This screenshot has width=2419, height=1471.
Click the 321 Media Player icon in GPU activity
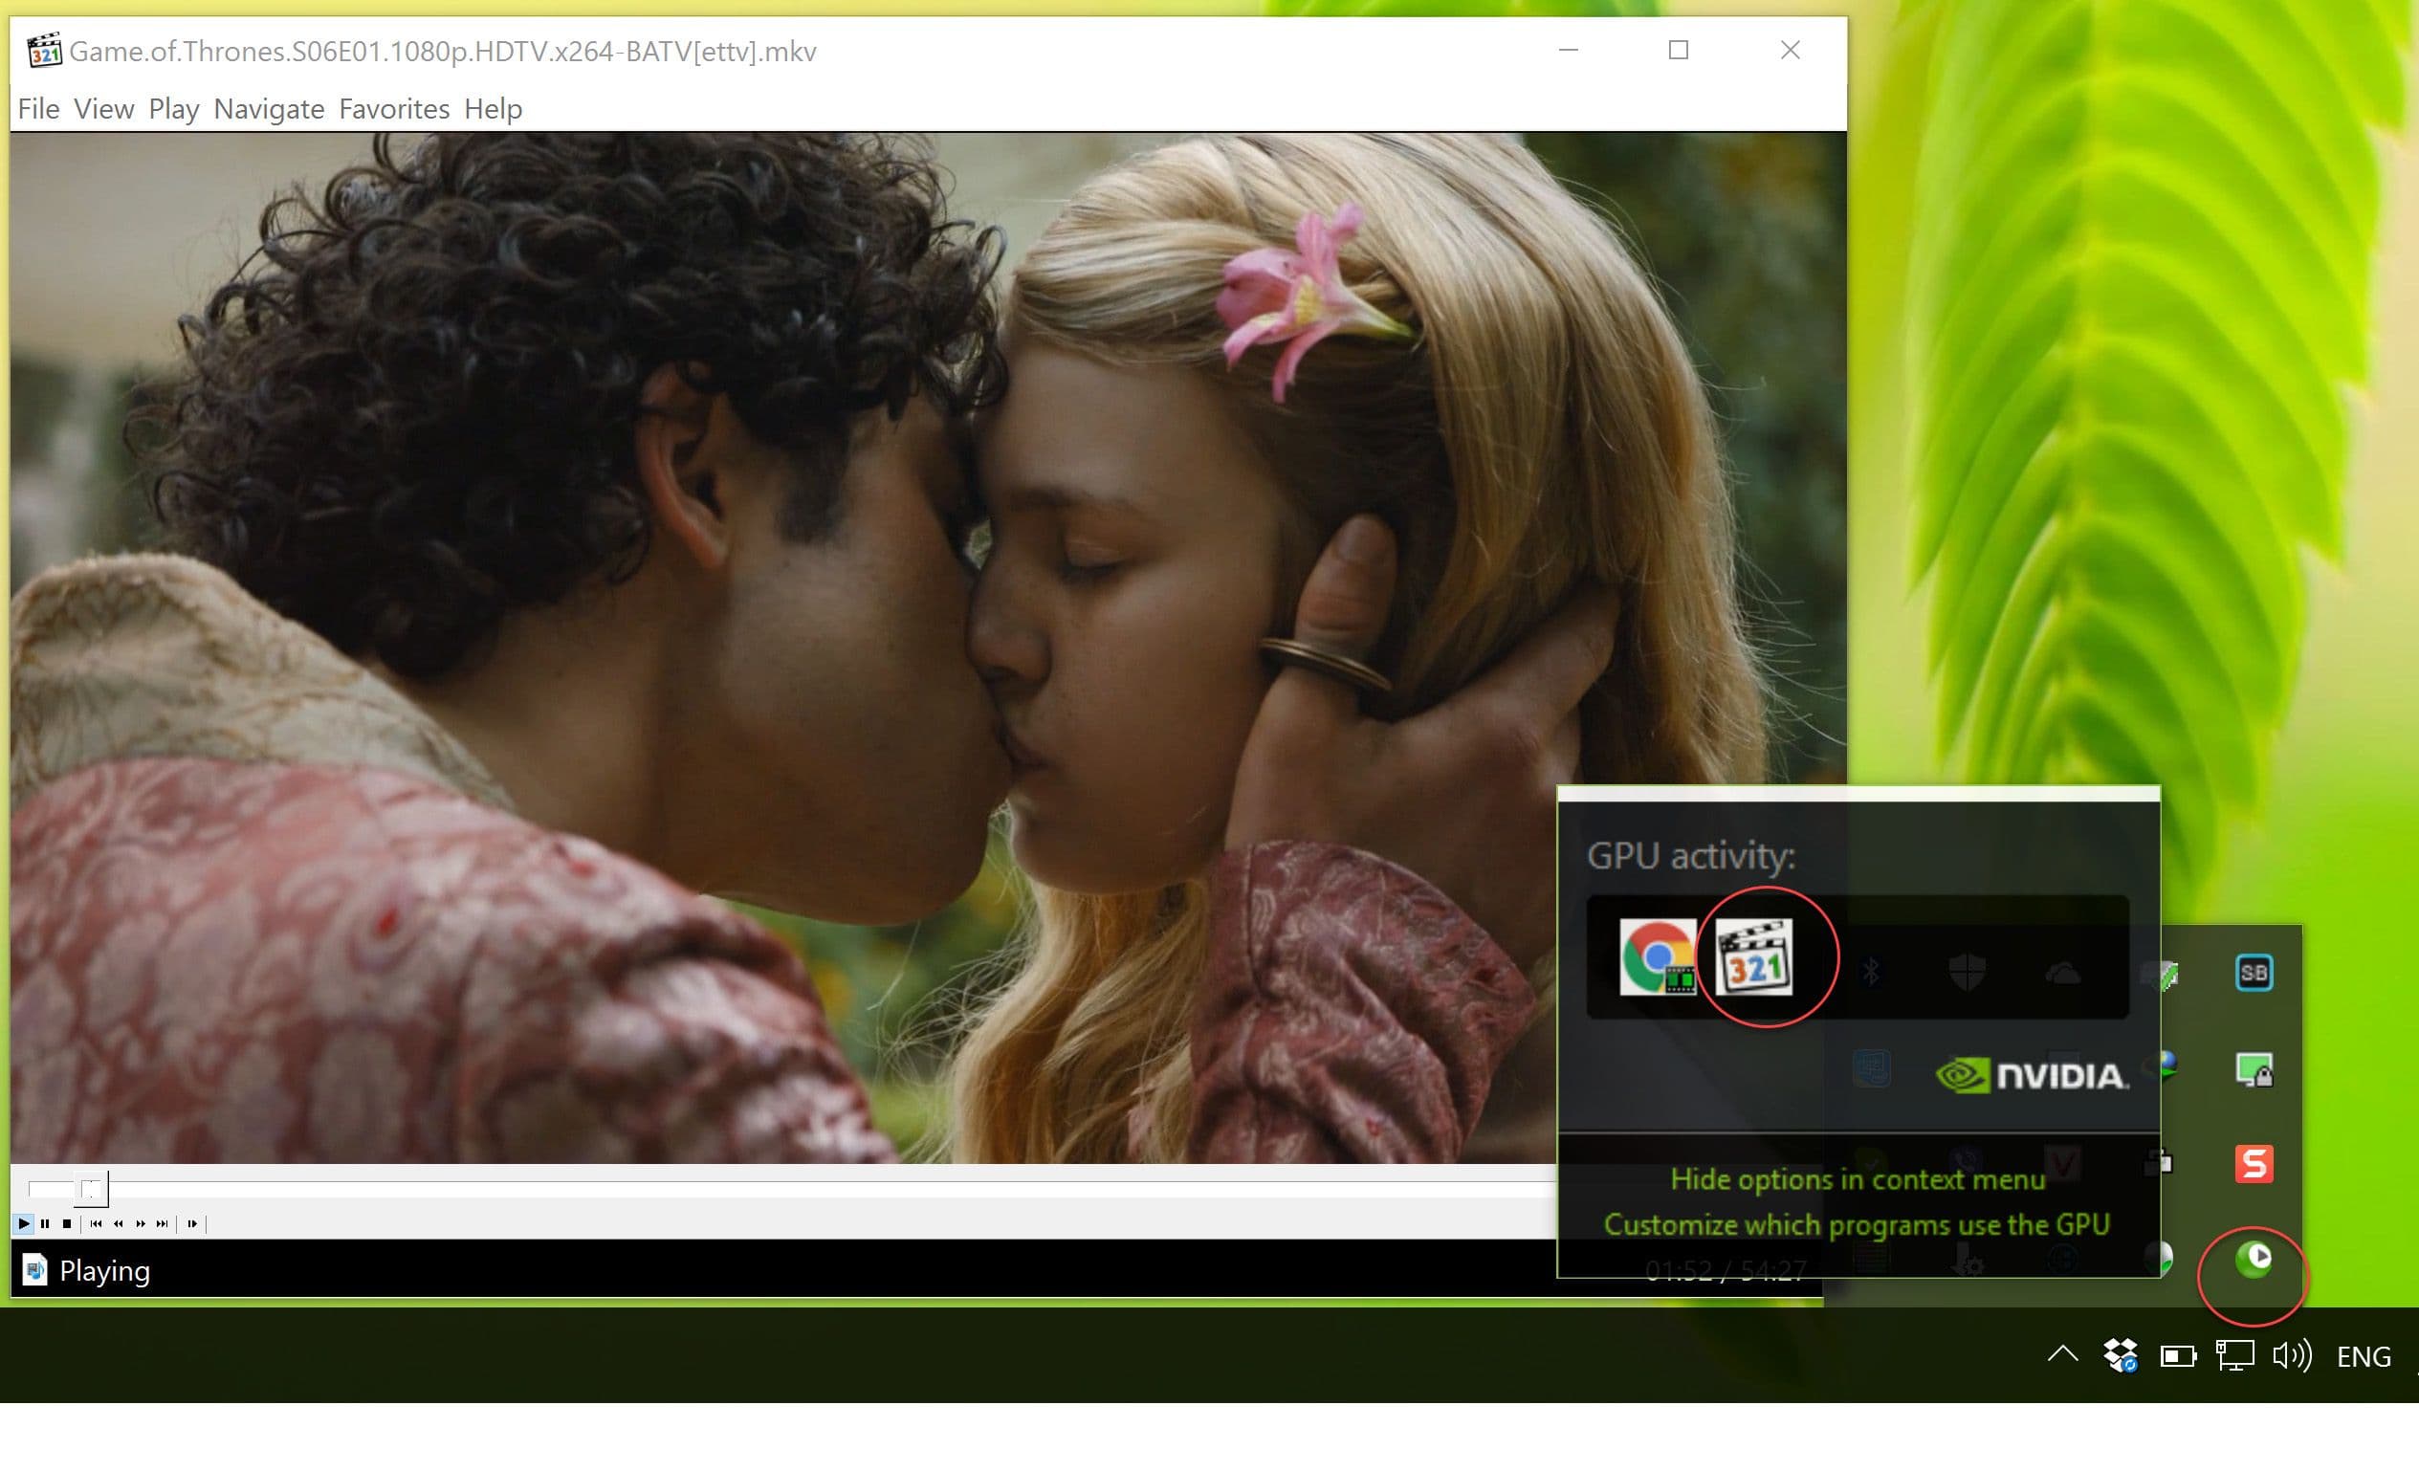pos(1754,957)
